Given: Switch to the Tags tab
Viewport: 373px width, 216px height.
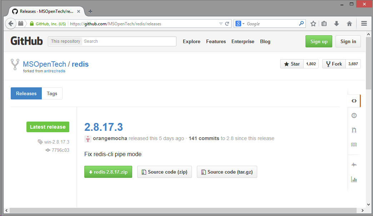Looking at the screenshot, I should click(52, 93).
